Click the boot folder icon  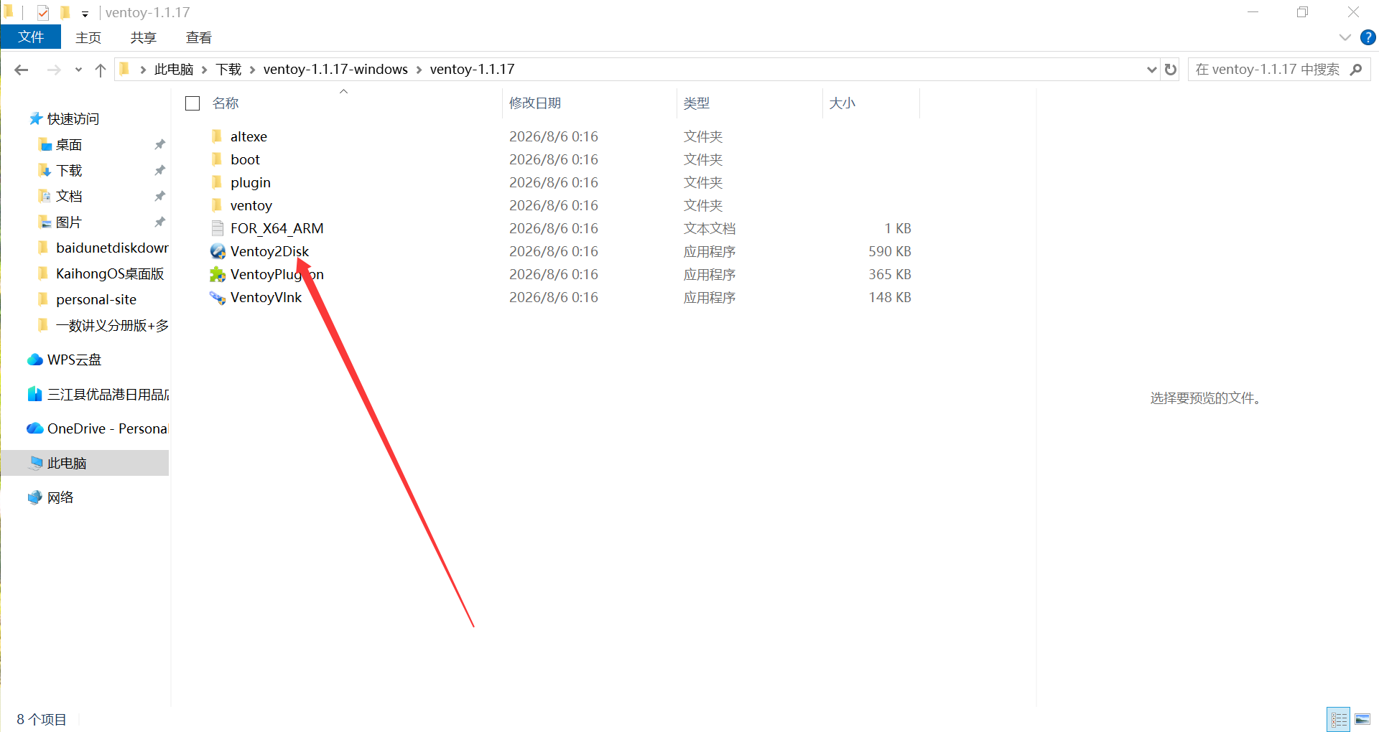[x=217, y=159]
